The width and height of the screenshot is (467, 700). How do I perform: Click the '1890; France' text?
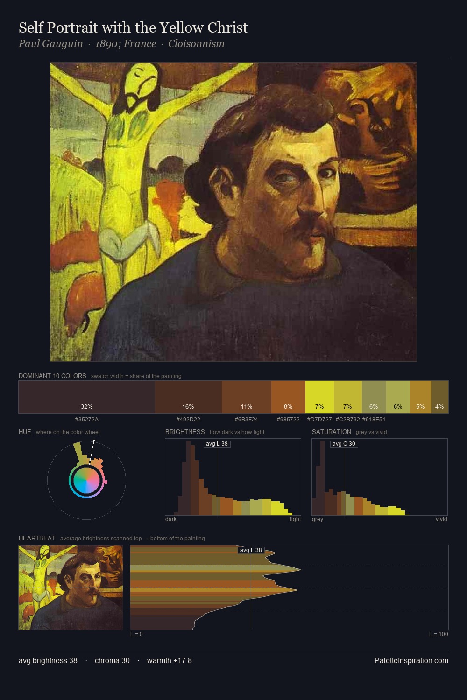coord(126,44)
